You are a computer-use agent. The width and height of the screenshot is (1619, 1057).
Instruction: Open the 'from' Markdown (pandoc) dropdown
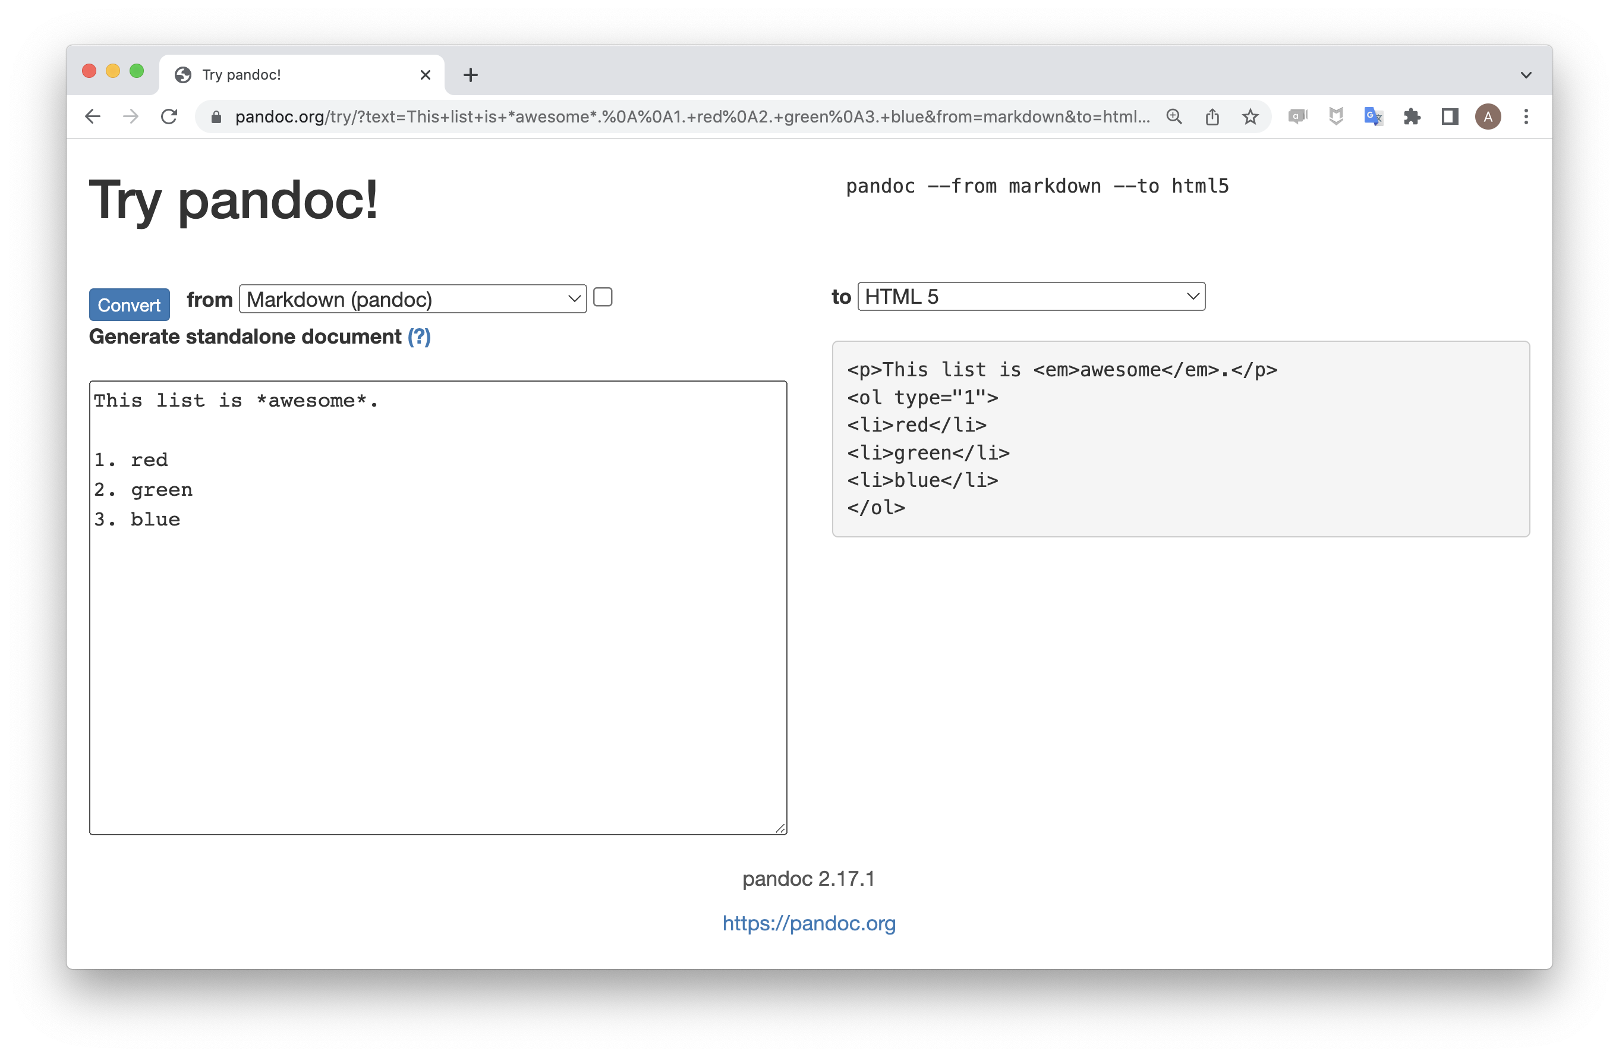(412, 299)
